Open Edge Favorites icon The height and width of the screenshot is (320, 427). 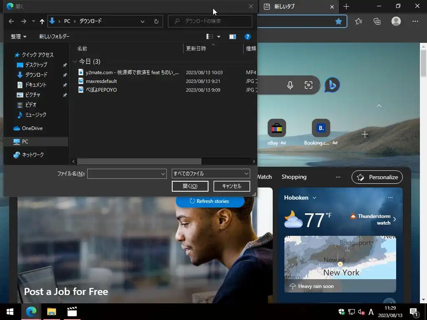[x=359, y=21]
